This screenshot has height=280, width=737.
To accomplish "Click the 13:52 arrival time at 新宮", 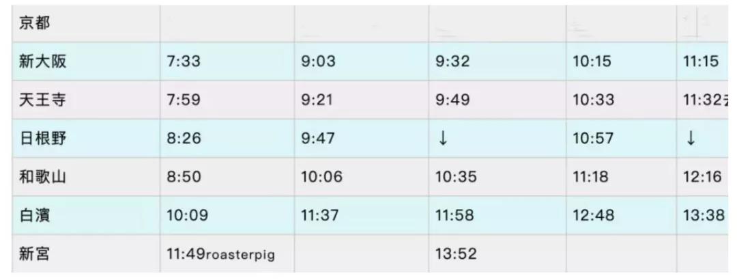I will (456, 253).
